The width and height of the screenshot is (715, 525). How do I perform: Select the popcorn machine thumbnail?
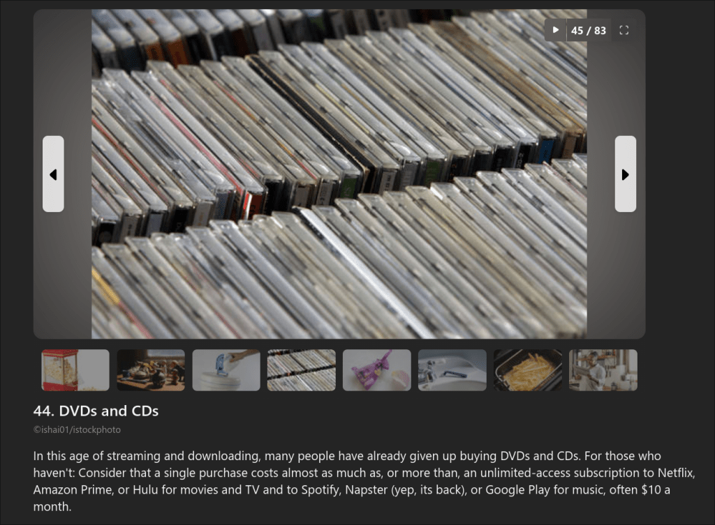75,370
